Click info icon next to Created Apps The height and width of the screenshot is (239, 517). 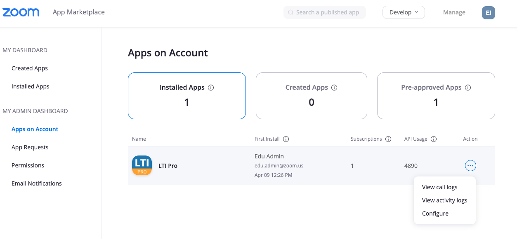tap(334, 88)
